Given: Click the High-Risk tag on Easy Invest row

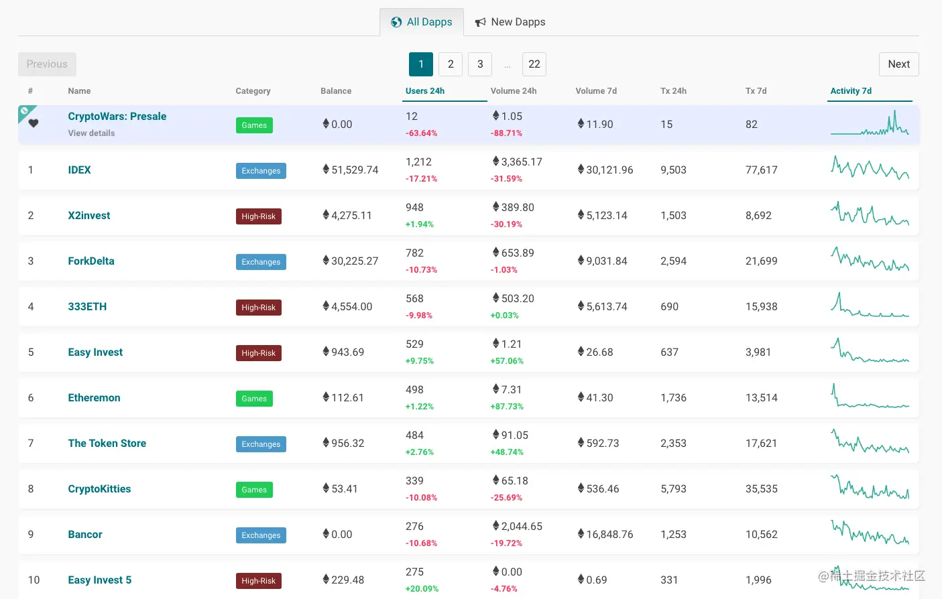Looking at the screenshot, I should (x=259, y=353).
